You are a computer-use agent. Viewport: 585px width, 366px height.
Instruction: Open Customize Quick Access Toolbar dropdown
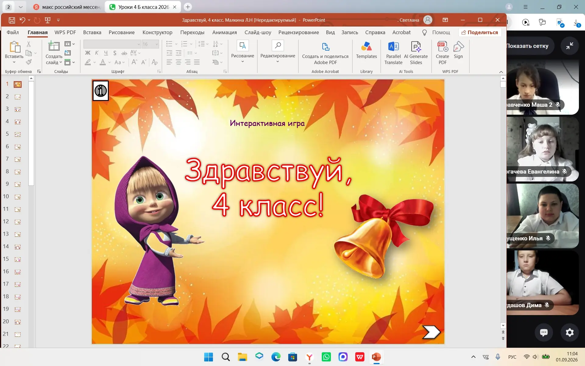tap(58, 20)
